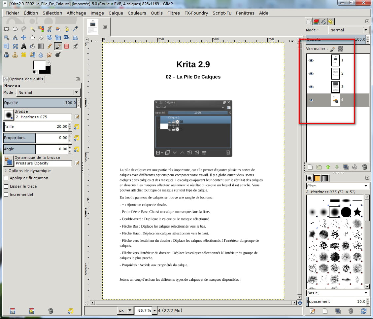The height and width of the screenshot is (319, 373).
Task: Select the Color Picker eyedropper tool
Action: pos(75,29)
